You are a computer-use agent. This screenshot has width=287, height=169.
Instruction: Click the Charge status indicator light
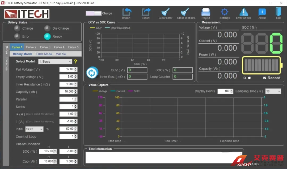pos(17,28)
